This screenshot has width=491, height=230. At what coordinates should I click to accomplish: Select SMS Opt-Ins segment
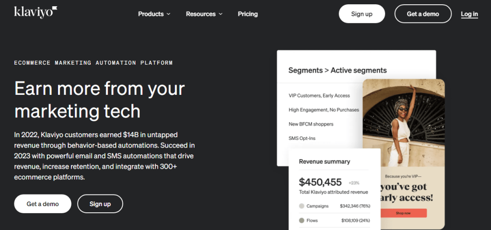301,138
